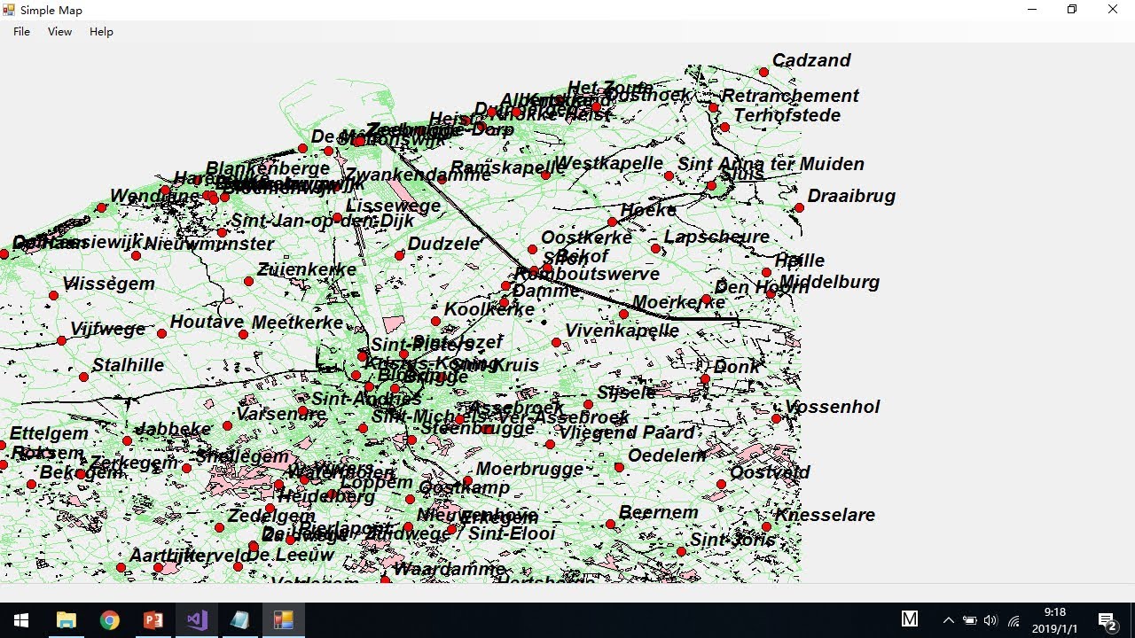Click the Moerkerke map label
The height and width of the screenshot is (638, 1135).
pyautogui.click(x=679, y=302)
